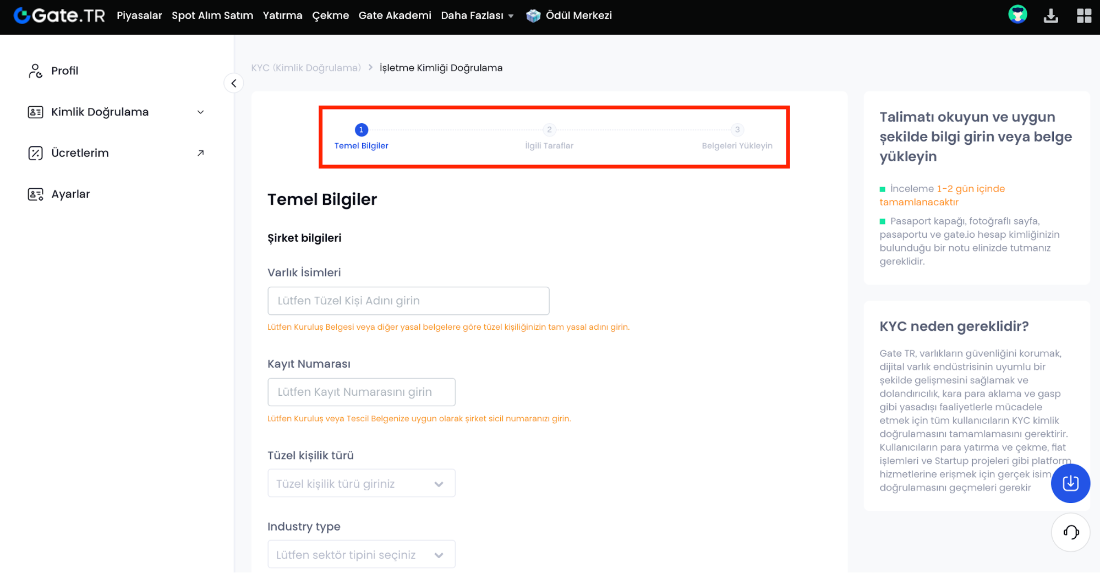Focus the Kayıt Numarası input field
The width and height of the screenshot is (1100, 573).
tap(361, 392)
